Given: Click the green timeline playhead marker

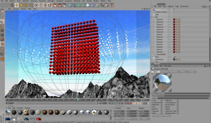Looking at the screenshot, I should [x=78, y=100].
